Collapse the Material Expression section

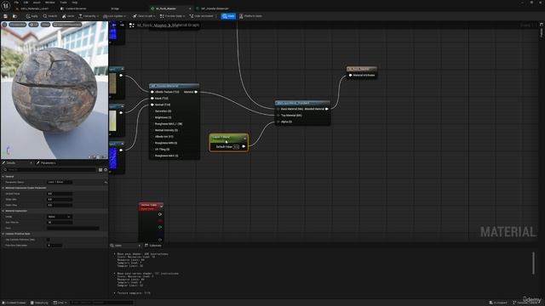pos(3,211)
